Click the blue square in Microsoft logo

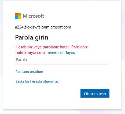click(x=16, y=17)
